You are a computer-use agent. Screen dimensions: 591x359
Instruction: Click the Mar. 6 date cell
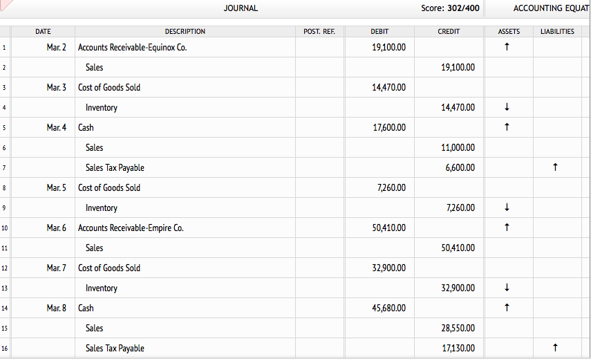tap(43, 228)
